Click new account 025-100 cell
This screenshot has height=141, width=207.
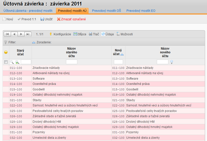118,111
